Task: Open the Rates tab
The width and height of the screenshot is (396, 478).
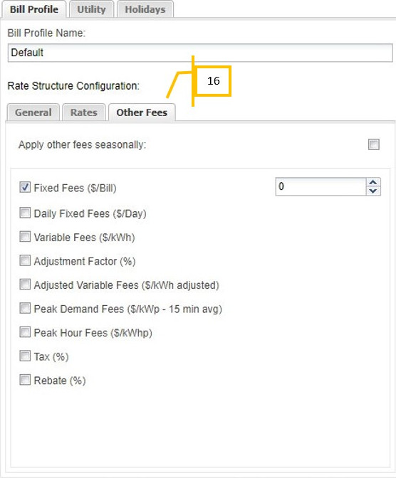Action: (x=84, y=112)
